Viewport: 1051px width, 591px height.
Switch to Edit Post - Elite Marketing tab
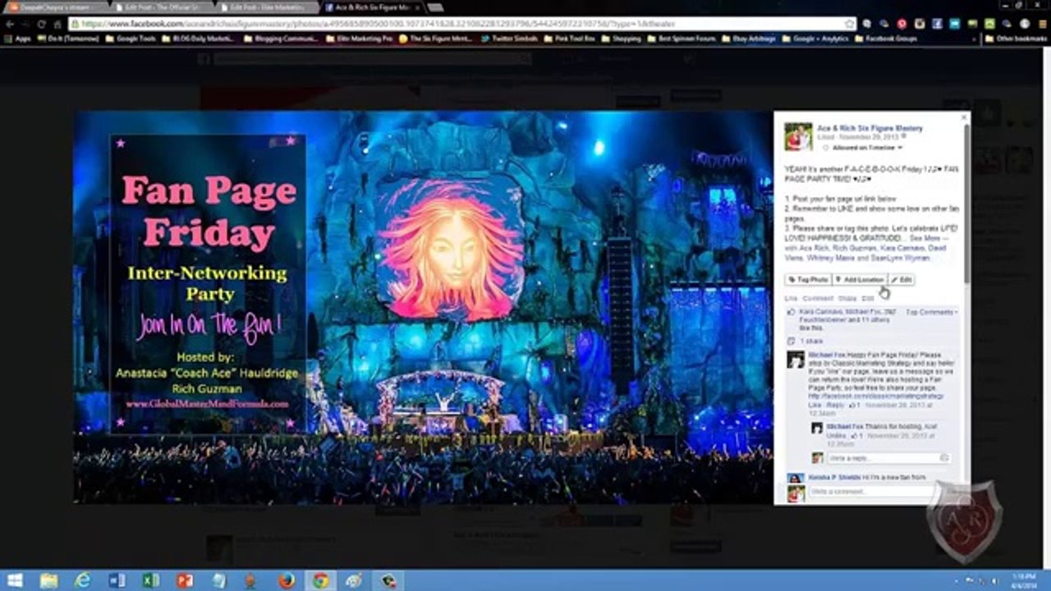pos(268,7)
